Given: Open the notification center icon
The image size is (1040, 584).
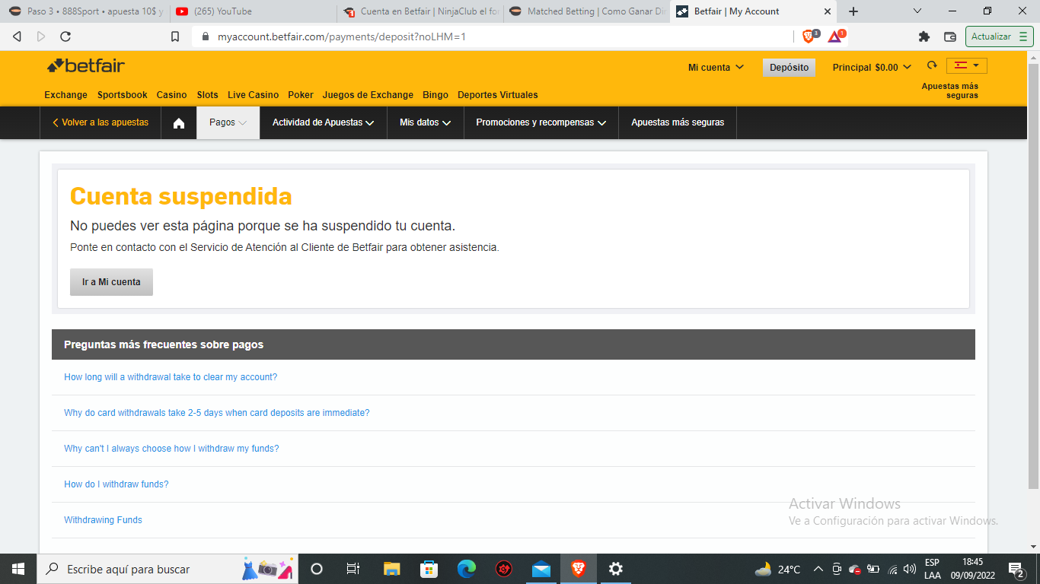Looking at the screenshot, I should tap(1016, 569).
